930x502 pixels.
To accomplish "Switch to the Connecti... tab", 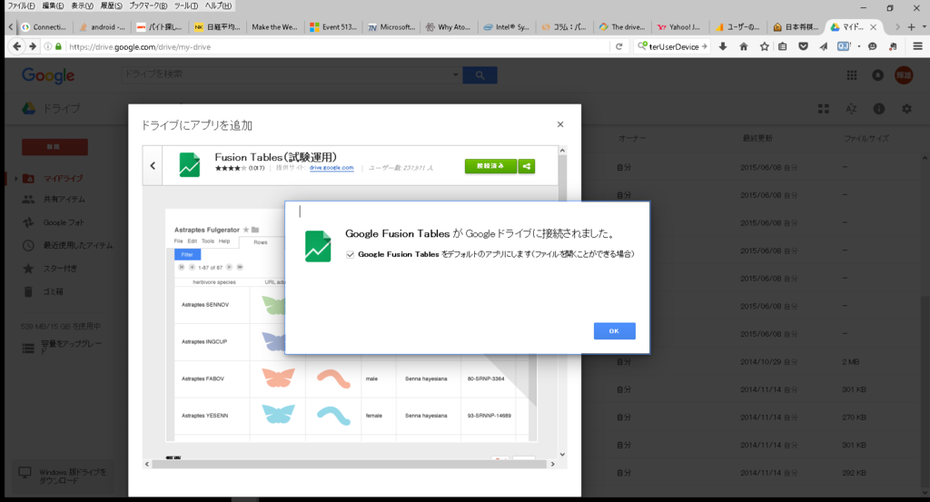I will point(45,26).
